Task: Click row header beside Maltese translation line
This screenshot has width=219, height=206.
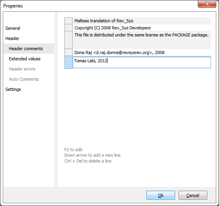Action: coord(68,21)
